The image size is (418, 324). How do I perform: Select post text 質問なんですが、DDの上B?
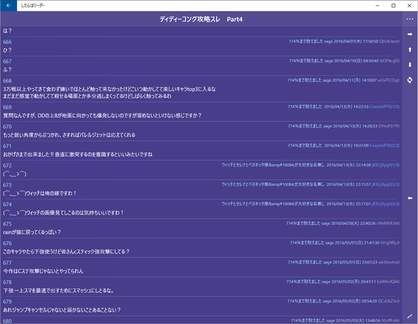(x=102, y=116)
